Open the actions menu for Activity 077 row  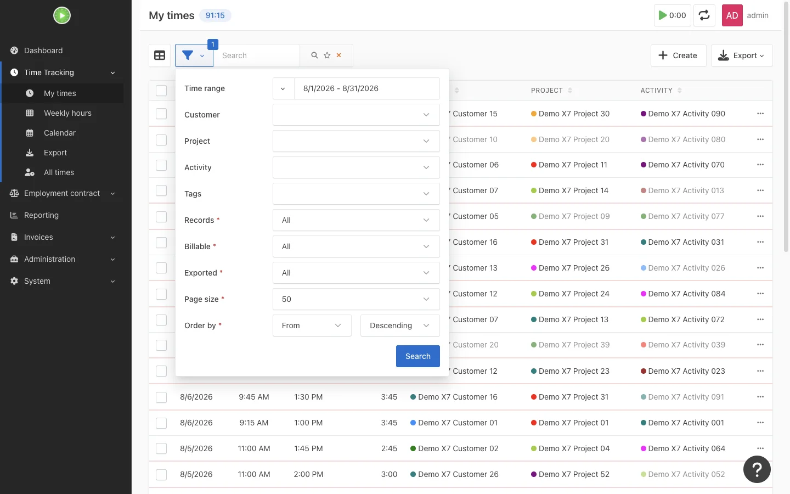click(x=760, y=216)
